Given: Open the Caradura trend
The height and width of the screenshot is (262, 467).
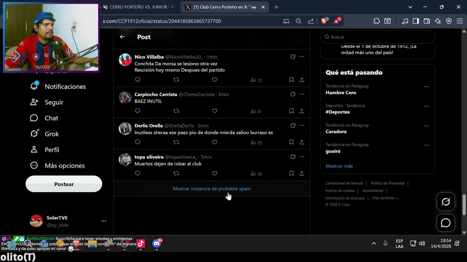Looking at the screenshot, I should (x=336, y=132).
